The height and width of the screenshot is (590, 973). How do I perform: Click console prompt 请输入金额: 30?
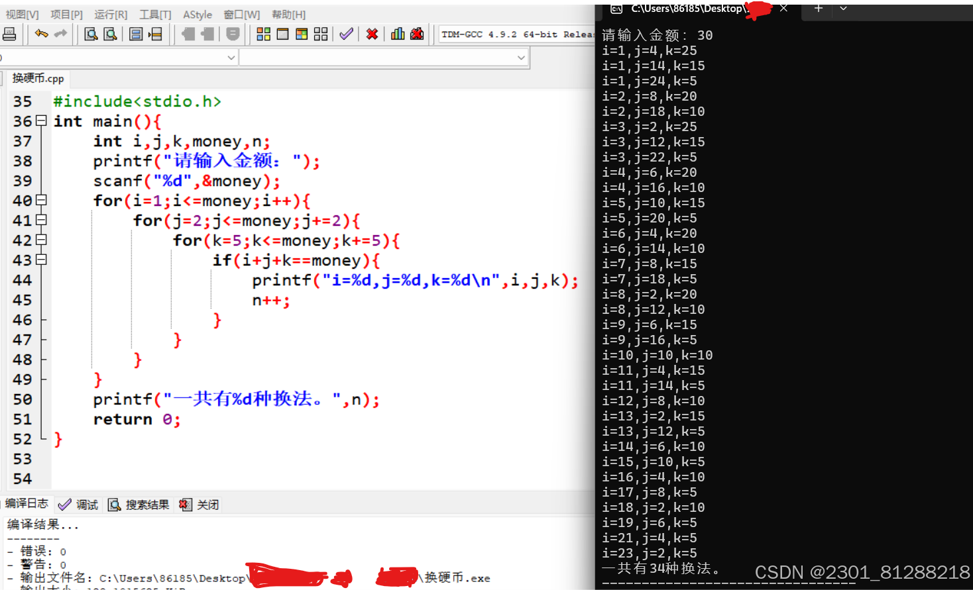click(x=657, y=35)
